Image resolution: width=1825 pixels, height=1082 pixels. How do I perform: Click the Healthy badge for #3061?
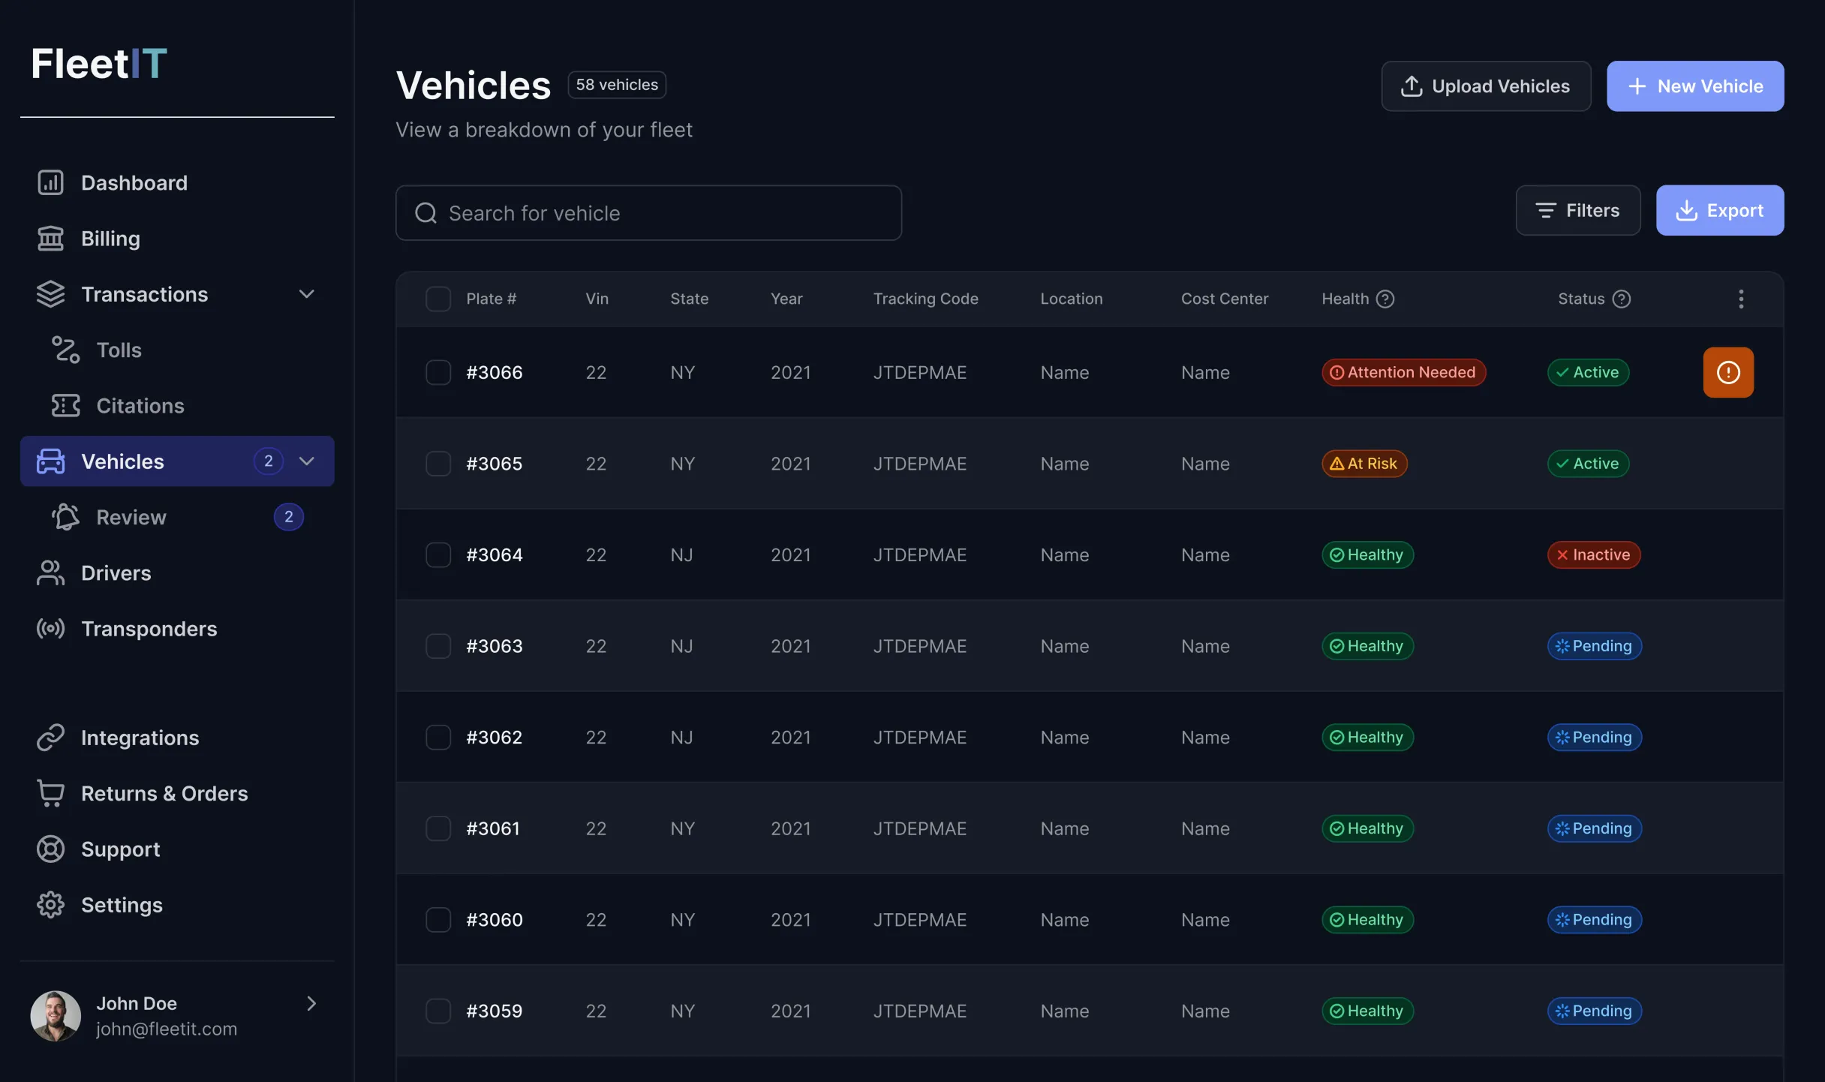pos(1367,828)
